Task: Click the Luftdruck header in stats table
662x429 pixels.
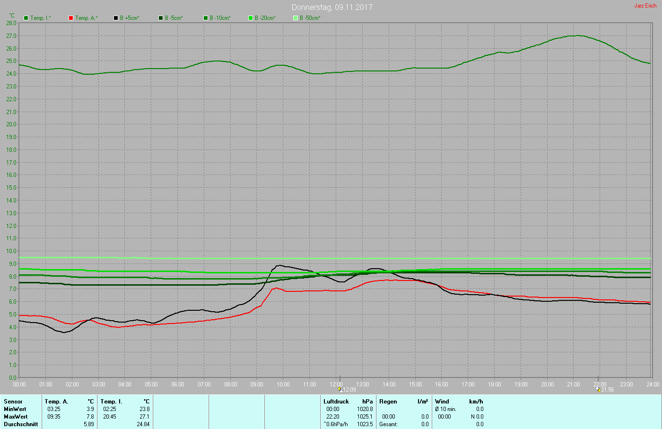Action: click(x=336, y=402)
